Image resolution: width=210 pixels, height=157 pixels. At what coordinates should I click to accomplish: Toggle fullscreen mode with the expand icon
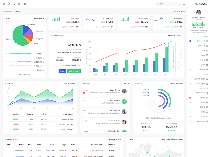(x=13, y=3)
